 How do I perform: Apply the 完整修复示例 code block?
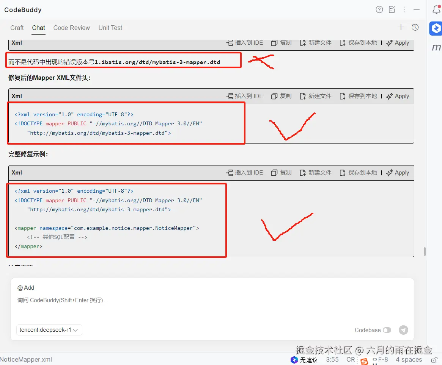pos(398,173)
